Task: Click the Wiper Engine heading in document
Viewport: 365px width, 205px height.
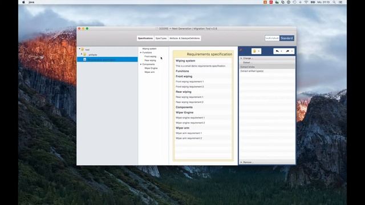Action: (x=184, y=113)
